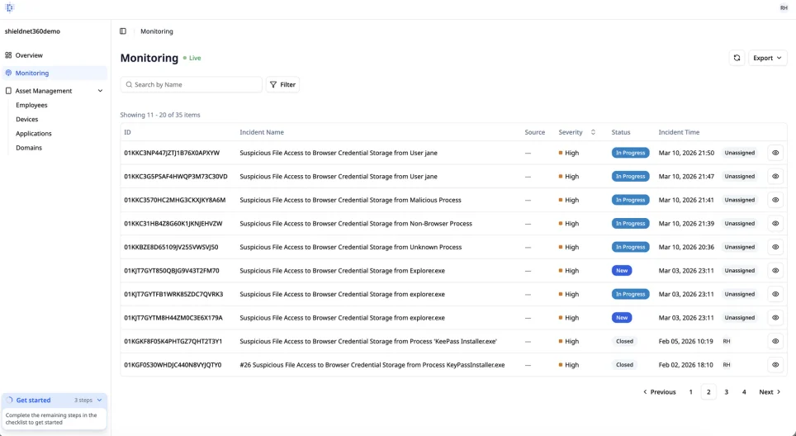The height and width of the screenshot is (436, 796).
Task: Click the Get started progress spinner icon
Action: (x=9, y=400)
